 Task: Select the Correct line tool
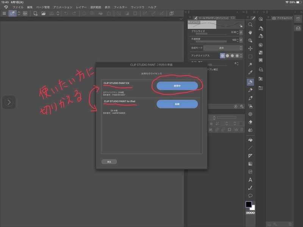[x=250, y=188]
